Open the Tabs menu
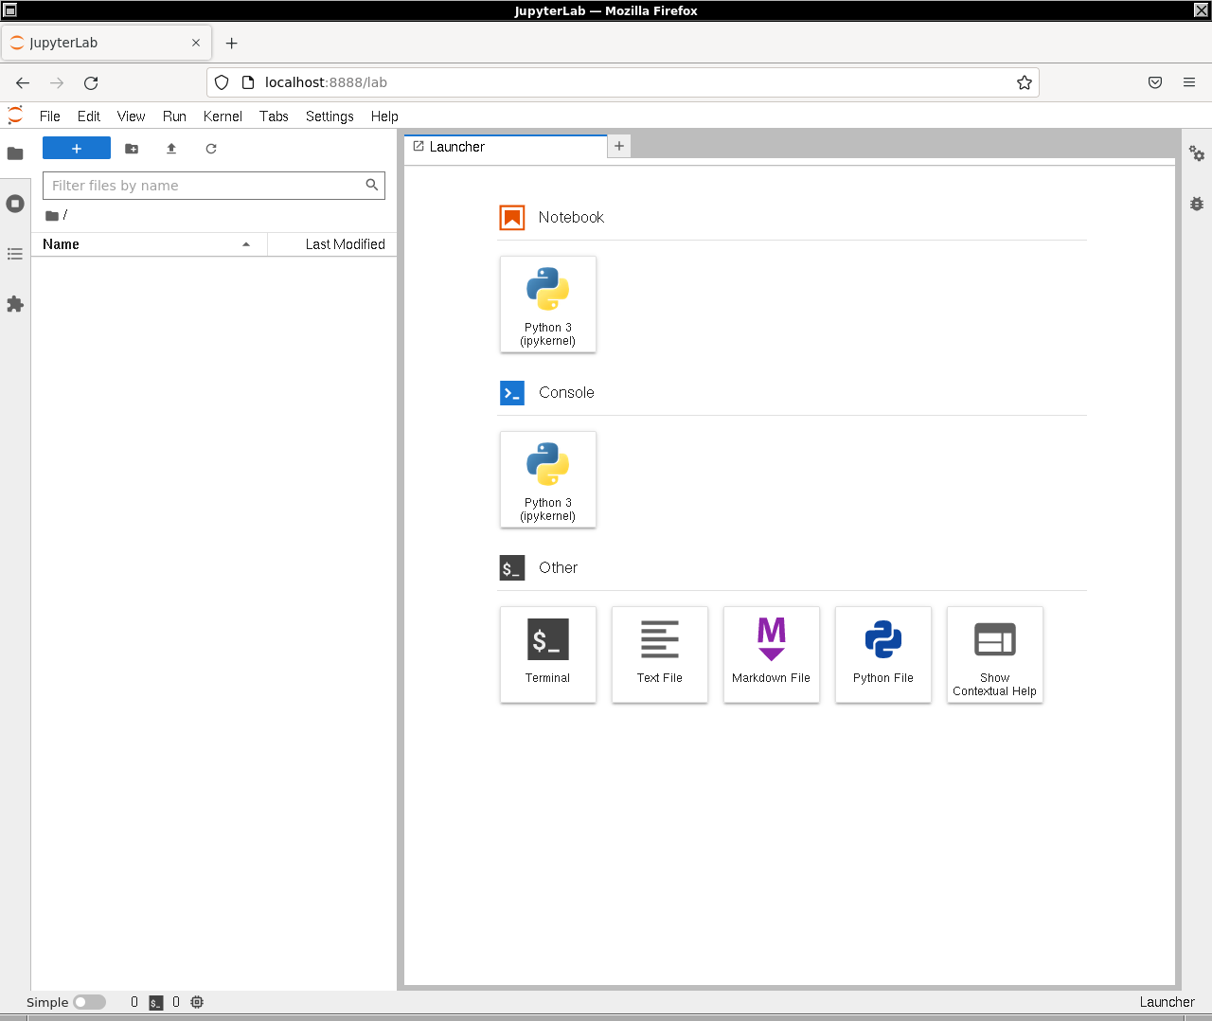Image resolution: width=1212 pixels, height=1021 pixels. click(x=274, y=116)
